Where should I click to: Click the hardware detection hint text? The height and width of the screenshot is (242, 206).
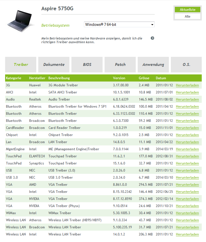(x=92, y=40)
